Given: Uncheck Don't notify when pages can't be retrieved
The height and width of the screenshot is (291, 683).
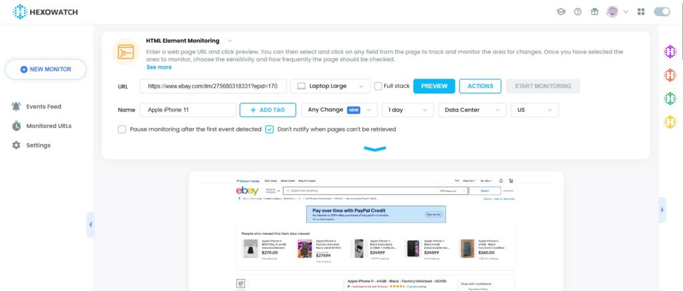Looking at the screenshot, I should pyautogui.click(x=269, y=129).
